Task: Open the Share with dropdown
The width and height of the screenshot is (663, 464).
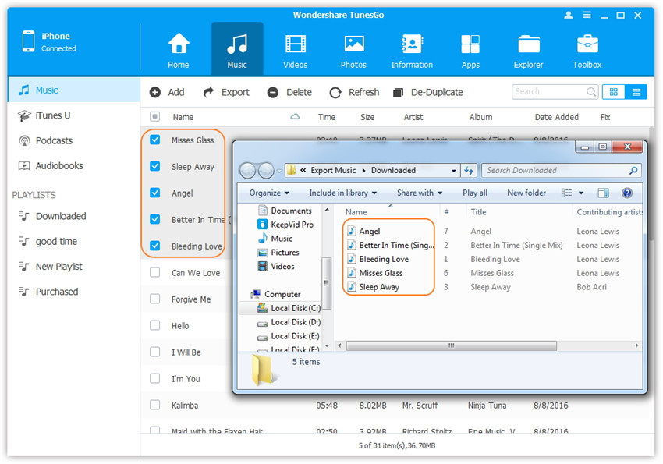Action: 420,193
